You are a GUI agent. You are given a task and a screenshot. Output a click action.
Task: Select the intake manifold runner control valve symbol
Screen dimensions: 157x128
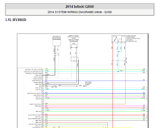(x=74, y=45)
